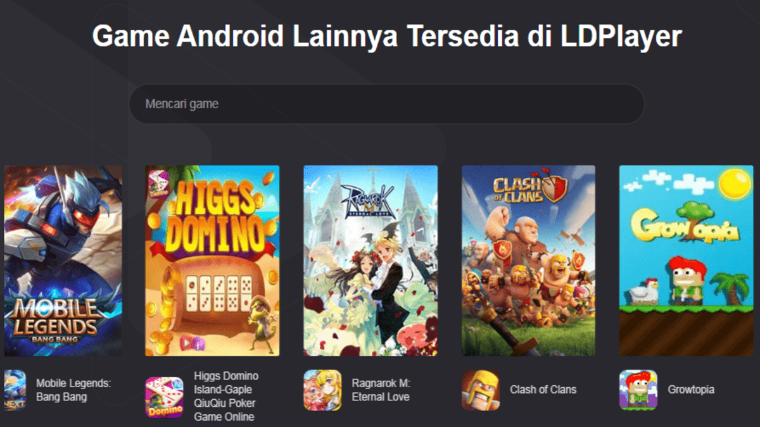This screenshot has width=760, height=427.
Task: Click the Clash of Clans barbarian icon
Action: click(x=481, y=390)
